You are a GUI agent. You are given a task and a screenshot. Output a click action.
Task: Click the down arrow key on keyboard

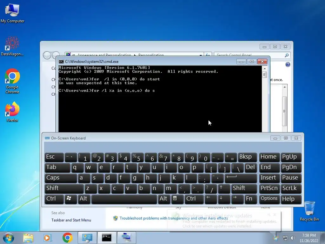coord(224,199)
